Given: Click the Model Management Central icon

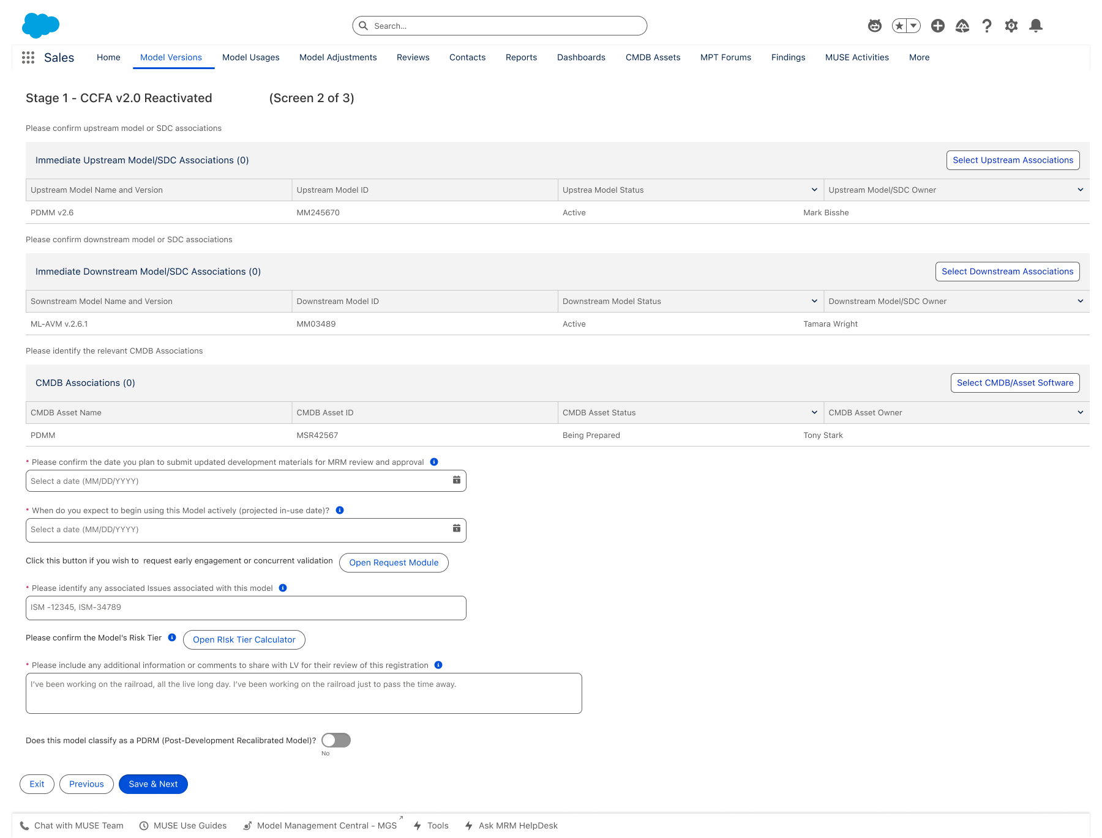Looking at the screenshot, I should [247, 826].
